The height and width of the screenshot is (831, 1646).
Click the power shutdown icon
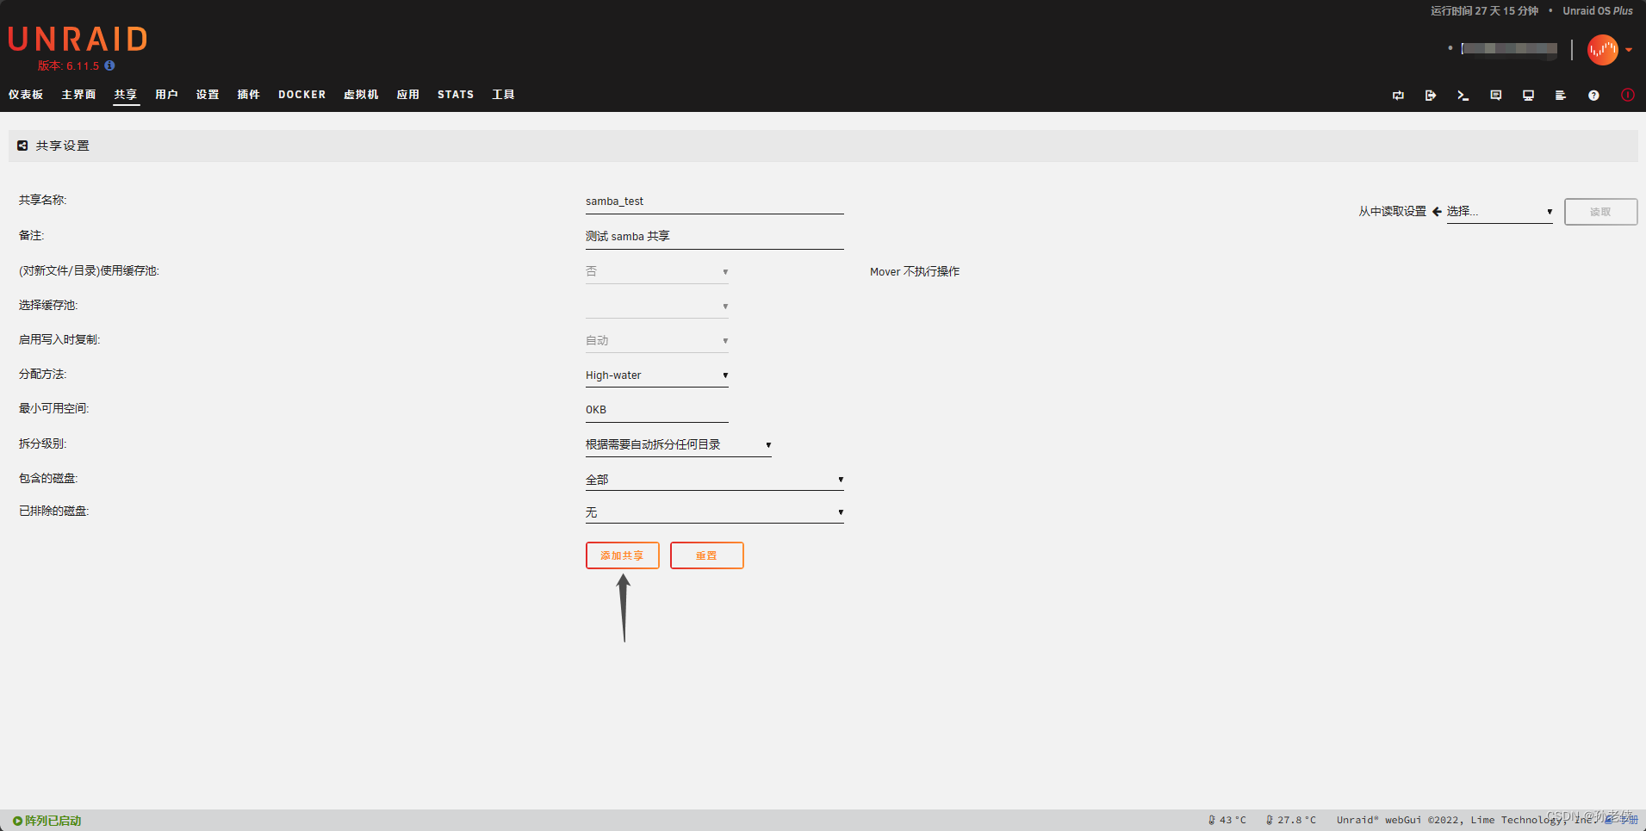[1627, 95]
